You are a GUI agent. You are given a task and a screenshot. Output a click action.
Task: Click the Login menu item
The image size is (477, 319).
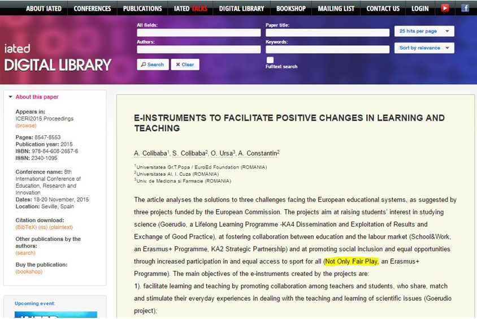(420, 8)
